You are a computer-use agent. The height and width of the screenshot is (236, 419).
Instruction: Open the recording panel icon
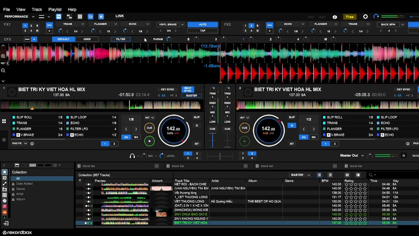click(101, 16)
